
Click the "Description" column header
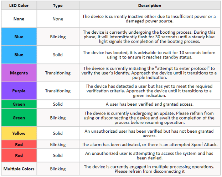[149, 6]
